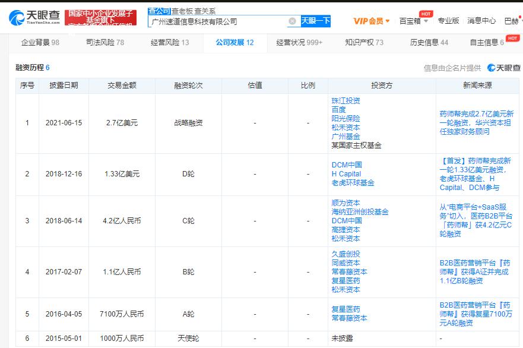Open investor 久盛创投 link
523x348 pixels.
point(346,254)
